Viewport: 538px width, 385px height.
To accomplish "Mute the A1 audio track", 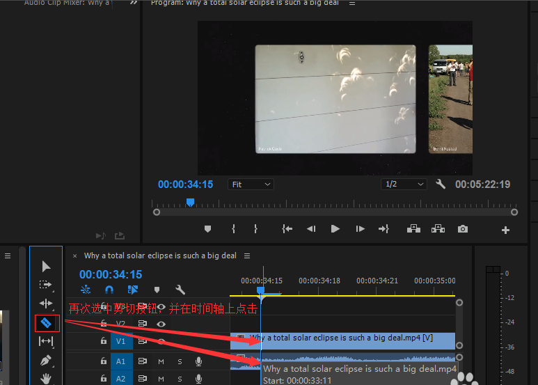I will point(161,361).
